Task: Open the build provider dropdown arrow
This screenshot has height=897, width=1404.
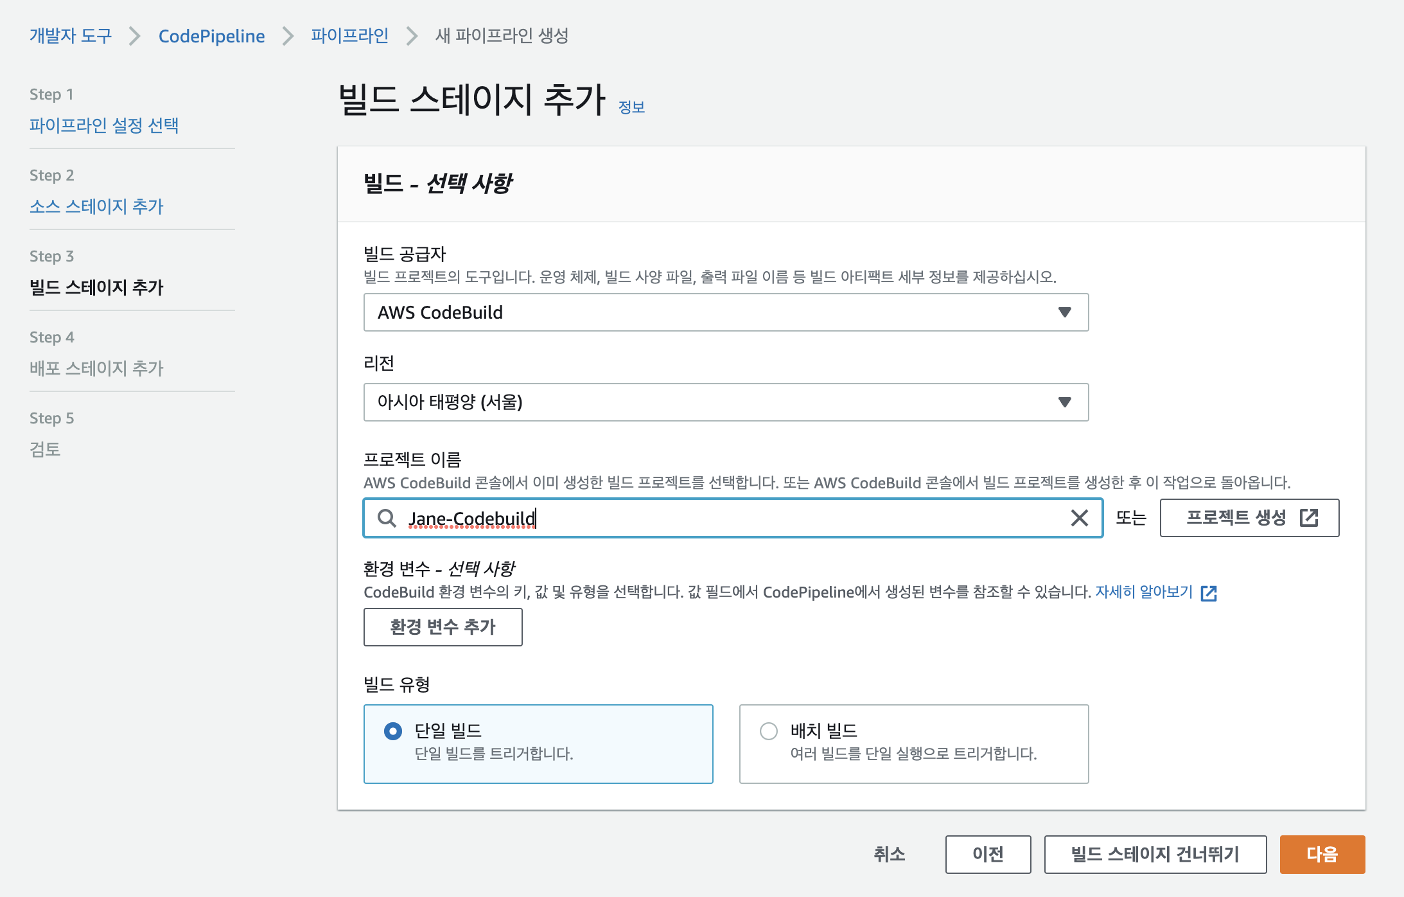Action: pyautogui.click(x=1064, y=312)
